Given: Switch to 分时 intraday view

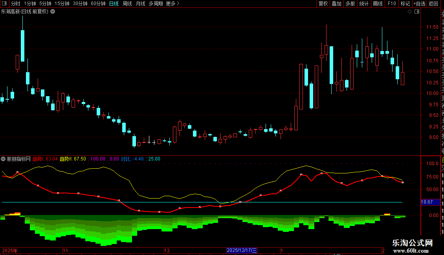Looking at the screenshot, I should pos(16,4).
